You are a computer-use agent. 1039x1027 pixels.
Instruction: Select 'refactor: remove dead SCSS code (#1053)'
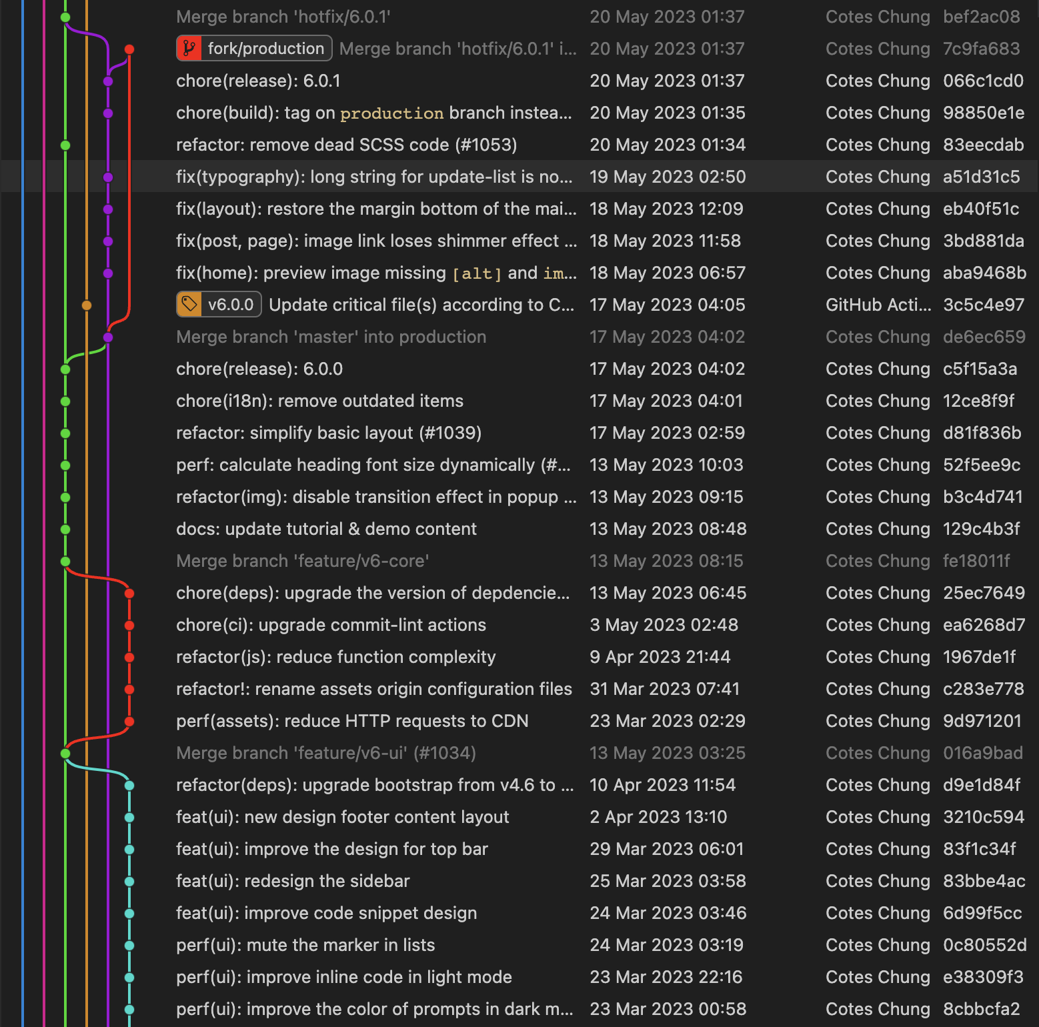[x=519, y=145]
